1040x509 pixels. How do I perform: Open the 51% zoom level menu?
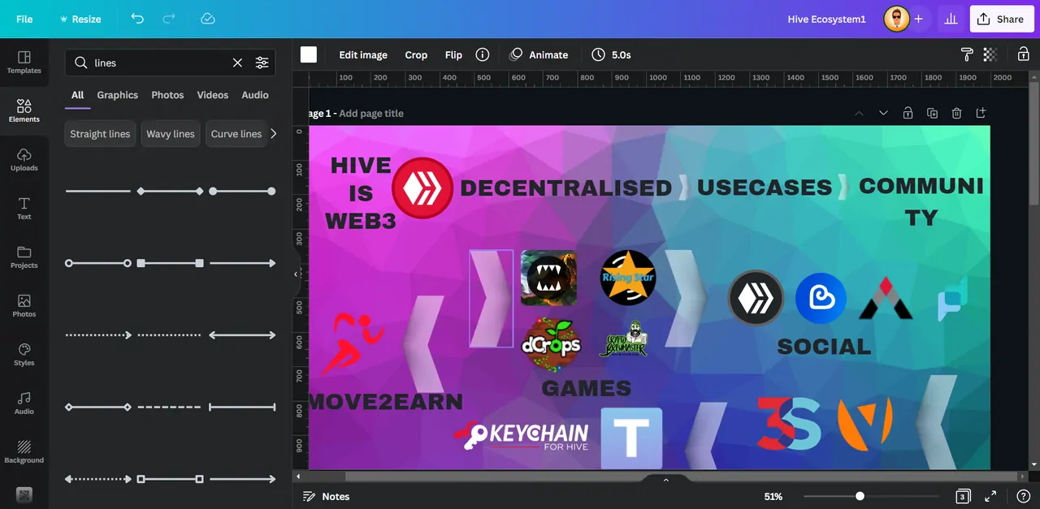(773, 496)
